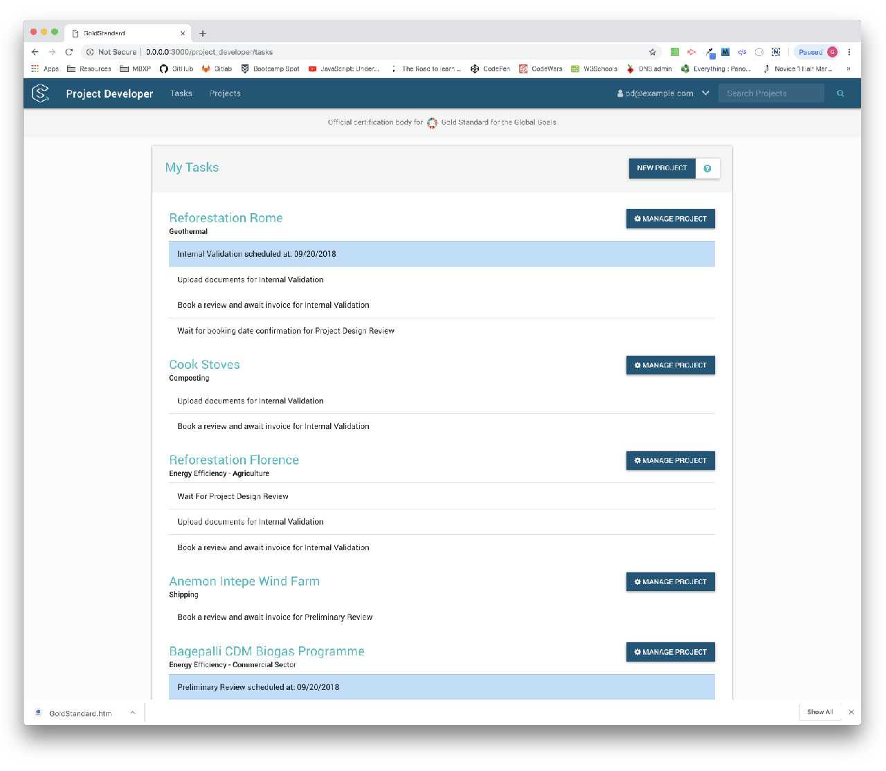The image size is (886, 771).
Task: Open the GoldStandard.htm downloaded file
Action: [x=73, y=713]
